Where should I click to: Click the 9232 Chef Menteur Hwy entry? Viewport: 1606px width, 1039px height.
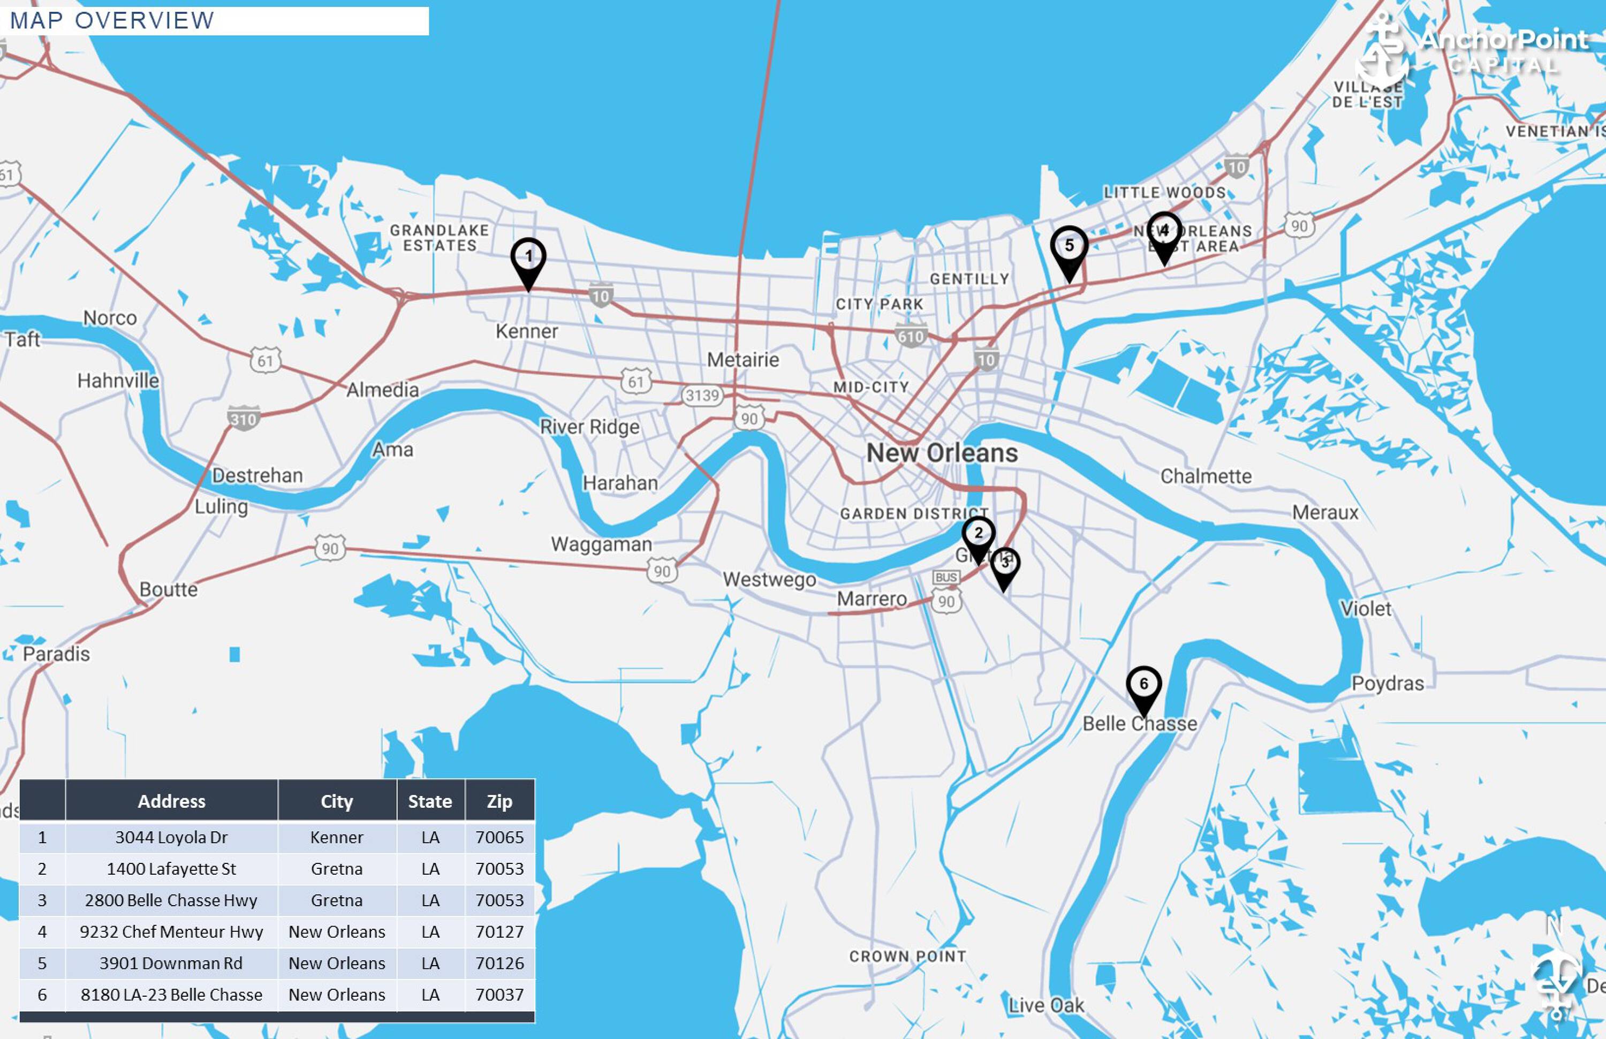point(172,932)
